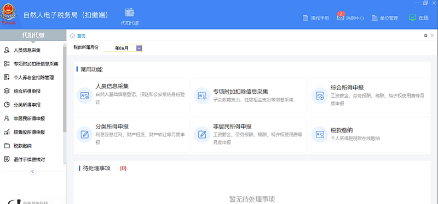Click the 综合所得申报 card title
This screenshot has width=438, height=204.
coord(347,88)
